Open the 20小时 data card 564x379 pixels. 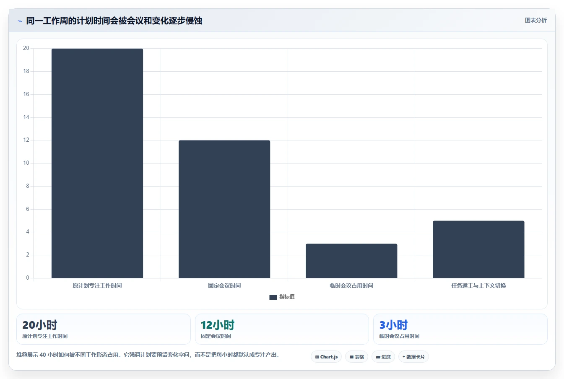pos(104,329)
